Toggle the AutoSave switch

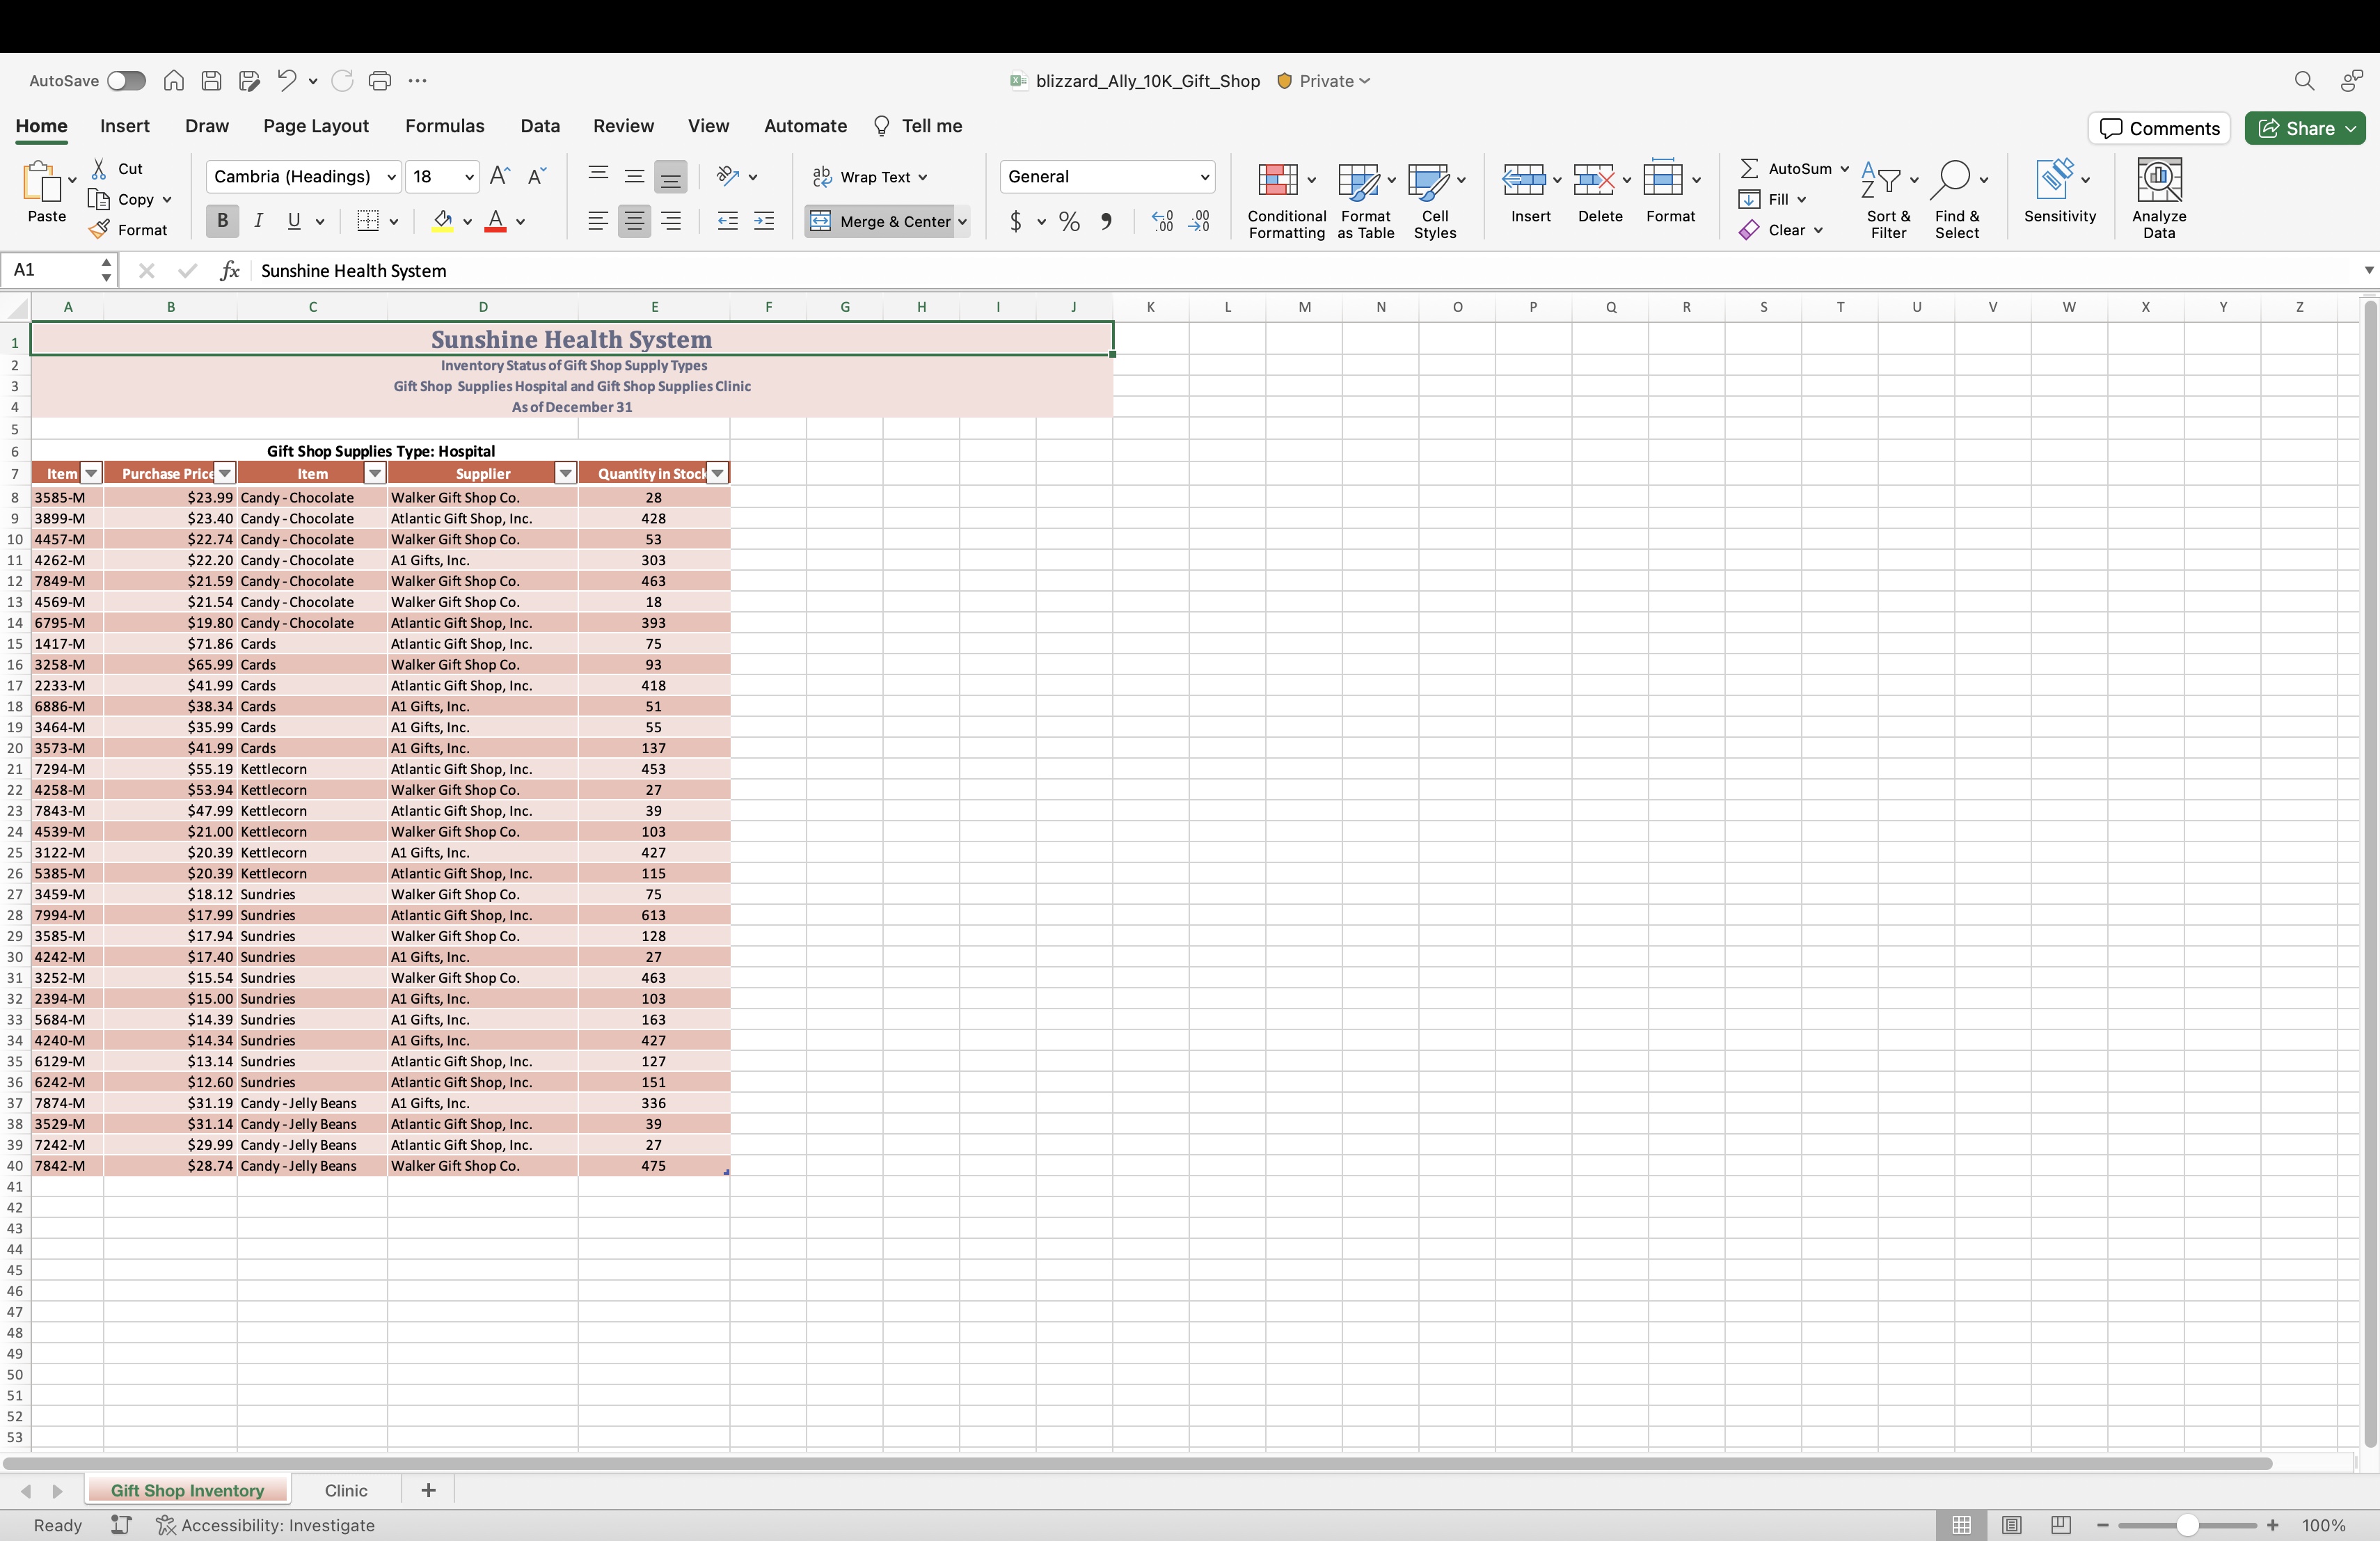click(x=126, y=81)
